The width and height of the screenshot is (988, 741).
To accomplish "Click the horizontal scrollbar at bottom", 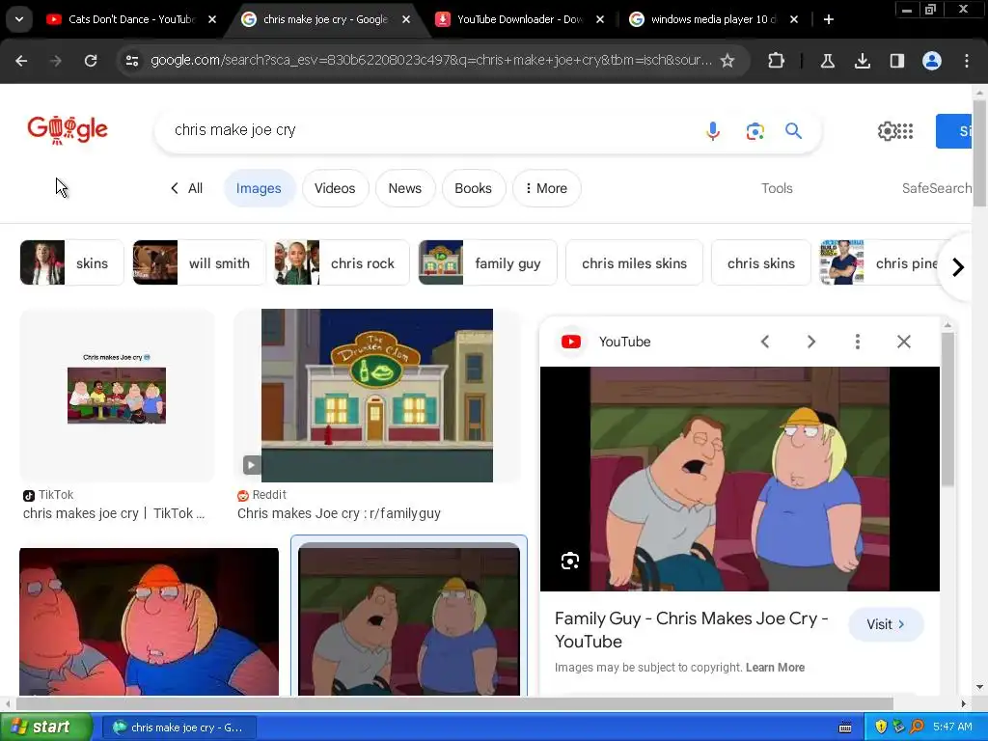I will (453, 703).
